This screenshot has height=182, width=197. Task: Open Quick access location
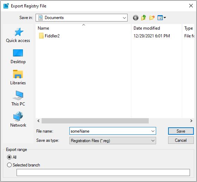[18, 35]
